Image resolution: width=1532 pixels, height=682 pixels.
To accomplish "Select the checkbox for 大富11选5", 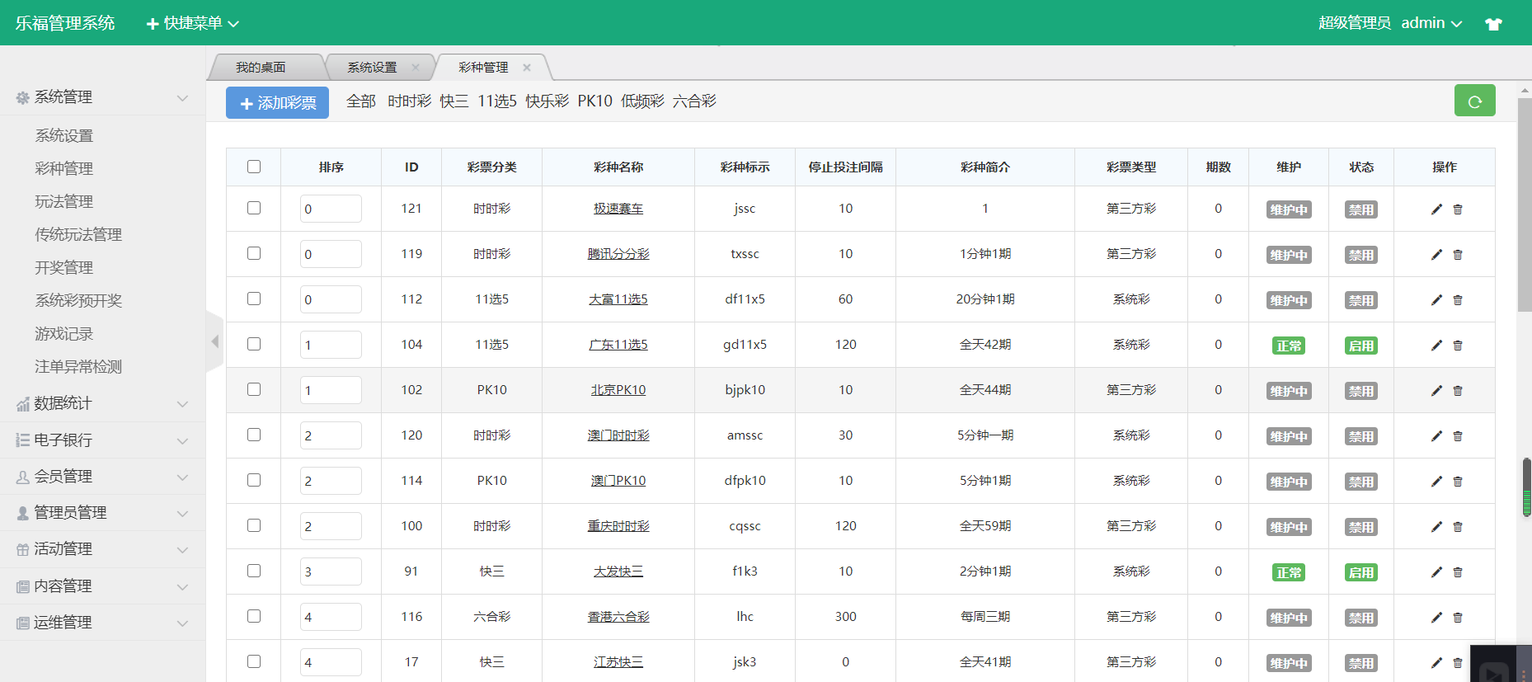I will click(x=254, y=299).
